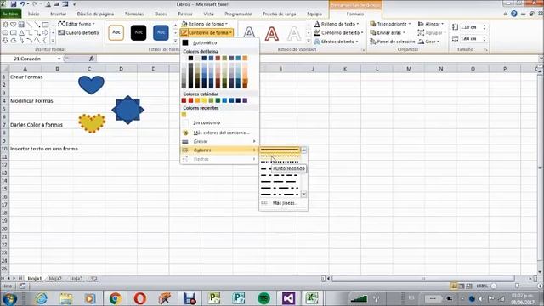
Task: Pick black theme color swatch
Action: (x=190, y=58)
